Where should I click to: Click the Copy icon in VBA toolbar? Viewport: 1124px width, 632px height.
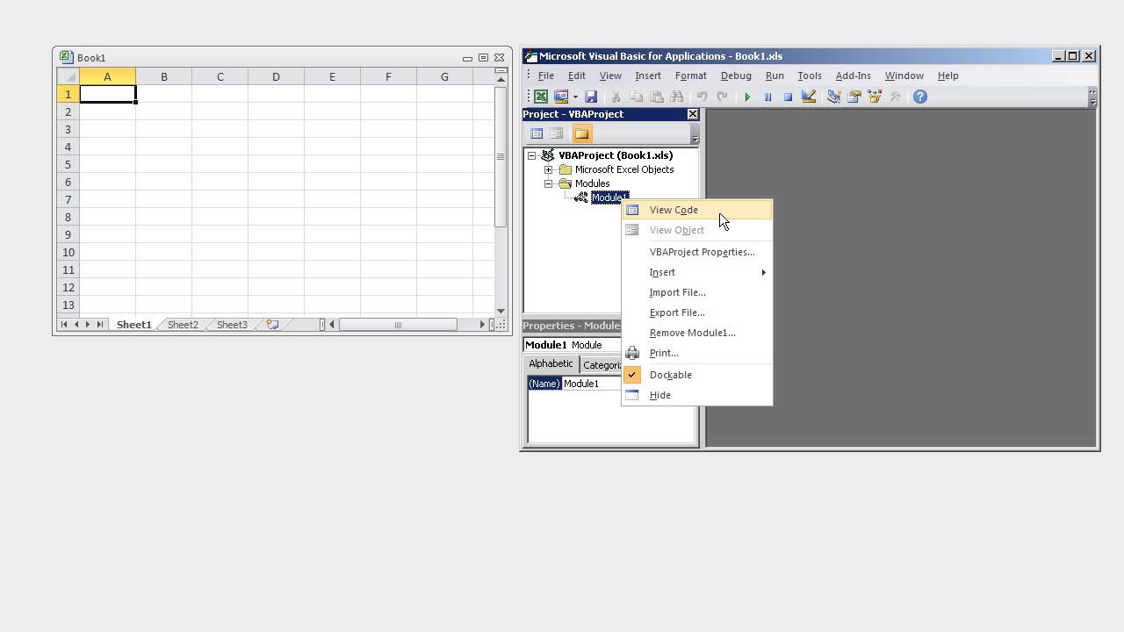(x=637, y=97)
